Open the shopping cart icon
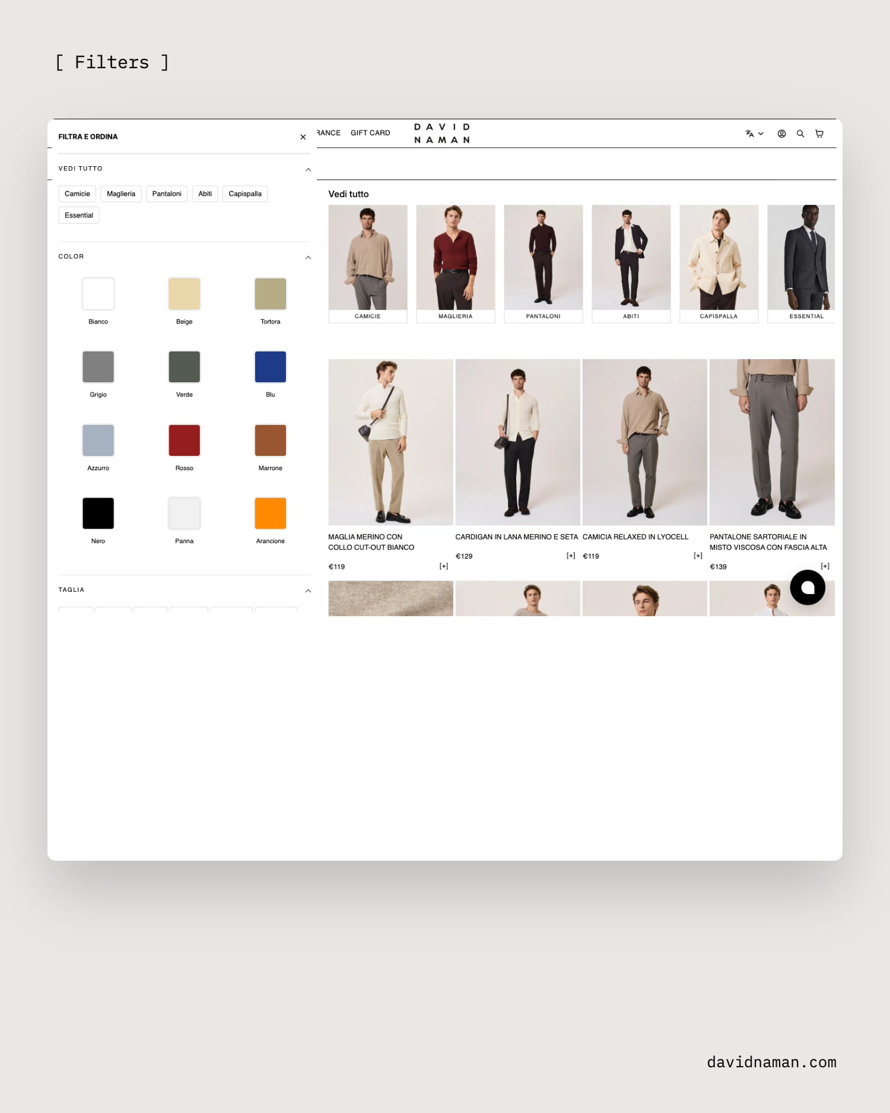 click(819, 134)
